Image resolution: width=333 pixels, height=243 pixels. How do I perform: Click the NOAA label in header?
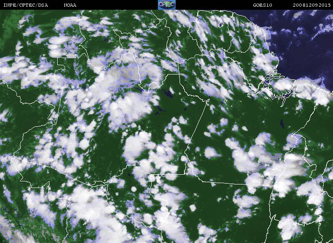click(70, 5)
